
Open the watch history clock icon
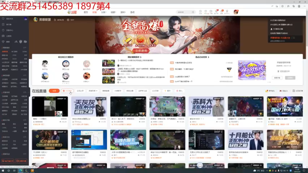coord(200,12)
